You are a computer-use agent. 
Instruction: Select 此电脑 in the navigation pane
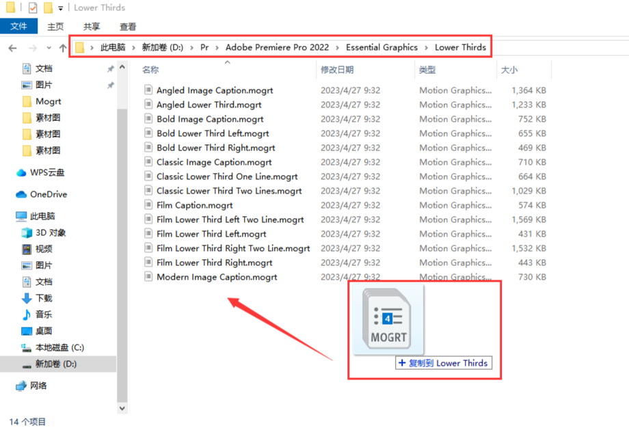[x=42, y=216]
